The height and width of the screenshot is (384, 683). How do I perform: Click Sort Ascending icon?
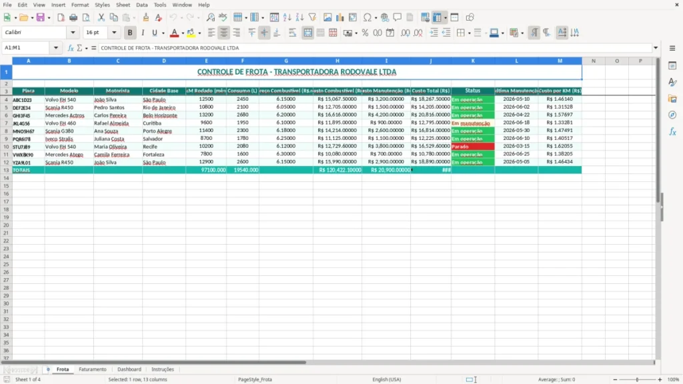287,17
